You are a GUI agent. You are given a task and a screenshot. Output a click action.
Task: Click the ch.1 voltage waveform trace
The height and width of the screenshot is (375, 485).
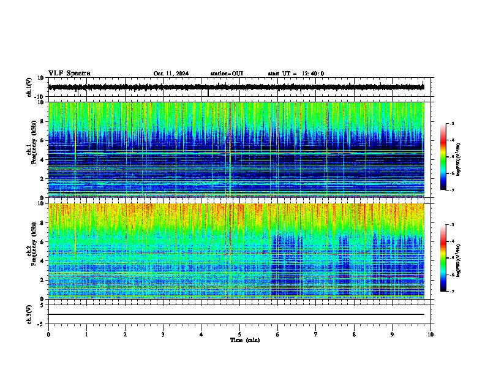tap(236, 87)
